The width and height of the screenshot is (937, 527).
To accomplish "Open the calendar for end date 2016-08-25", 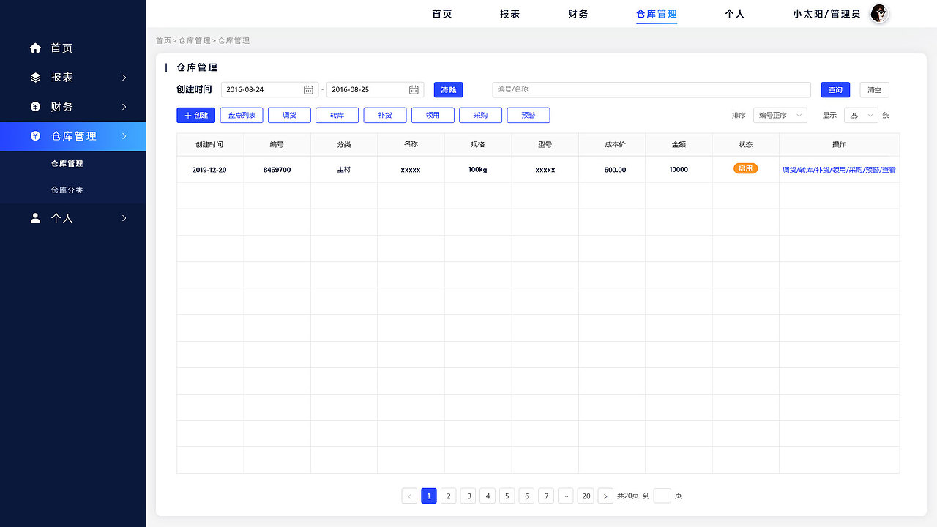I will click(414, 89).
